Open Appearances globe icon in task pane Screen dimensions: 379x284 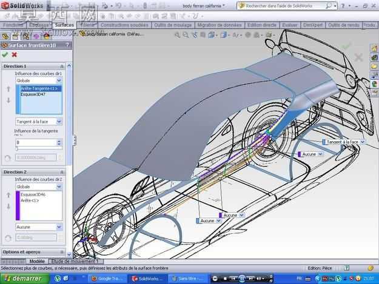374,84
